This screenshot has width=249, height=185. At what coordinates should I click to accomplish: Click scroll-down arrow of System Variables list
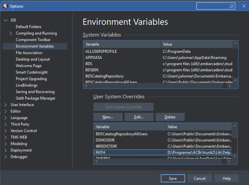point(235,80)
